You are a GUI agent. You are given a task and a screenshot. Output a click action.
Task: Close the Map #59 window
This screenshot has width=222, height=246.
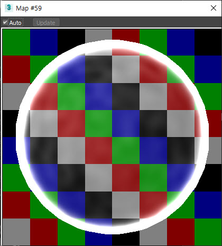point(214,8)
